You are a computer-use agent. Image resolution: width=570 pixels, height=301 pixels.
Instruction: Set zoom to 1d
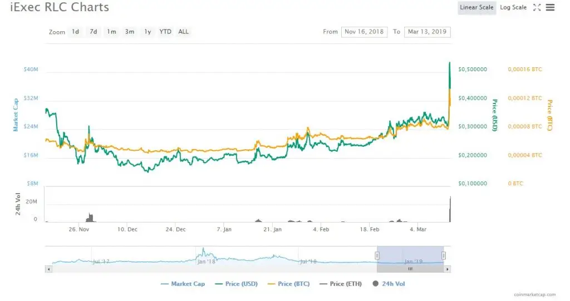pos(75,32)
